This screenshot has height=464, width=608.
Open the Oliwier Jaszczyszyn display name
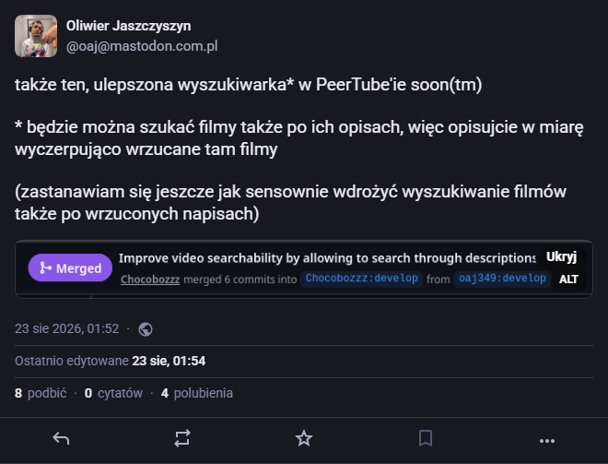tap(128, 26)
